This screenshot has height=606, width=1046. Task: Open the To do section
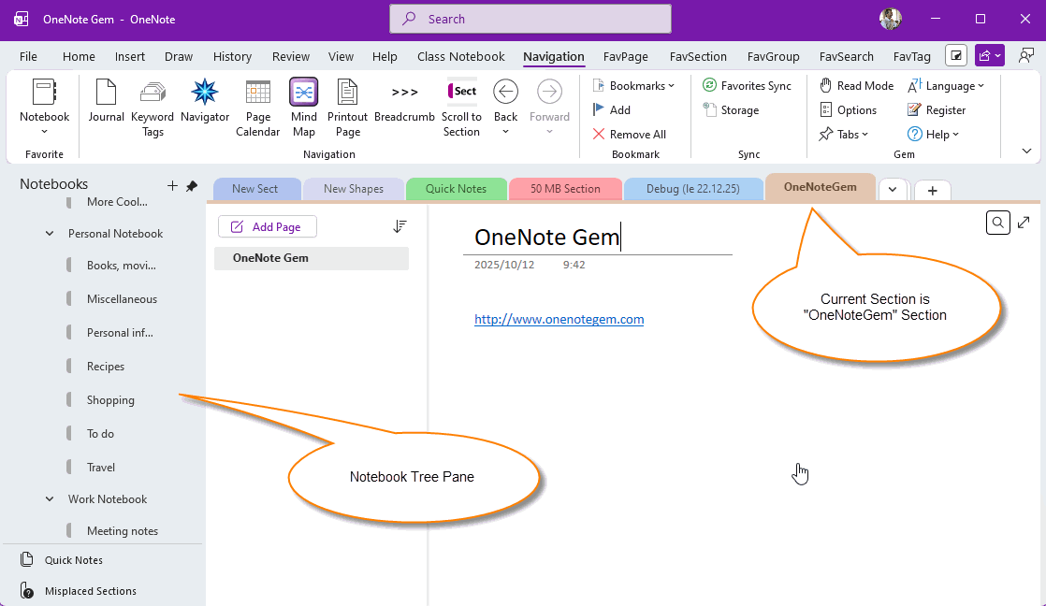[100, 433]
